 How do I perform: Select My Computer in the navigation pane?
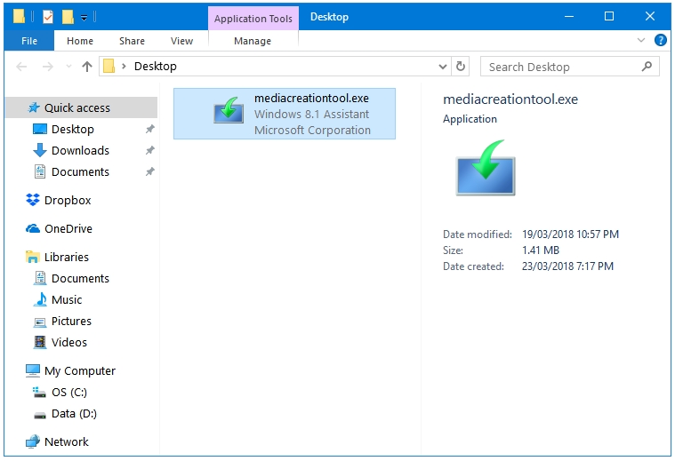80,370
